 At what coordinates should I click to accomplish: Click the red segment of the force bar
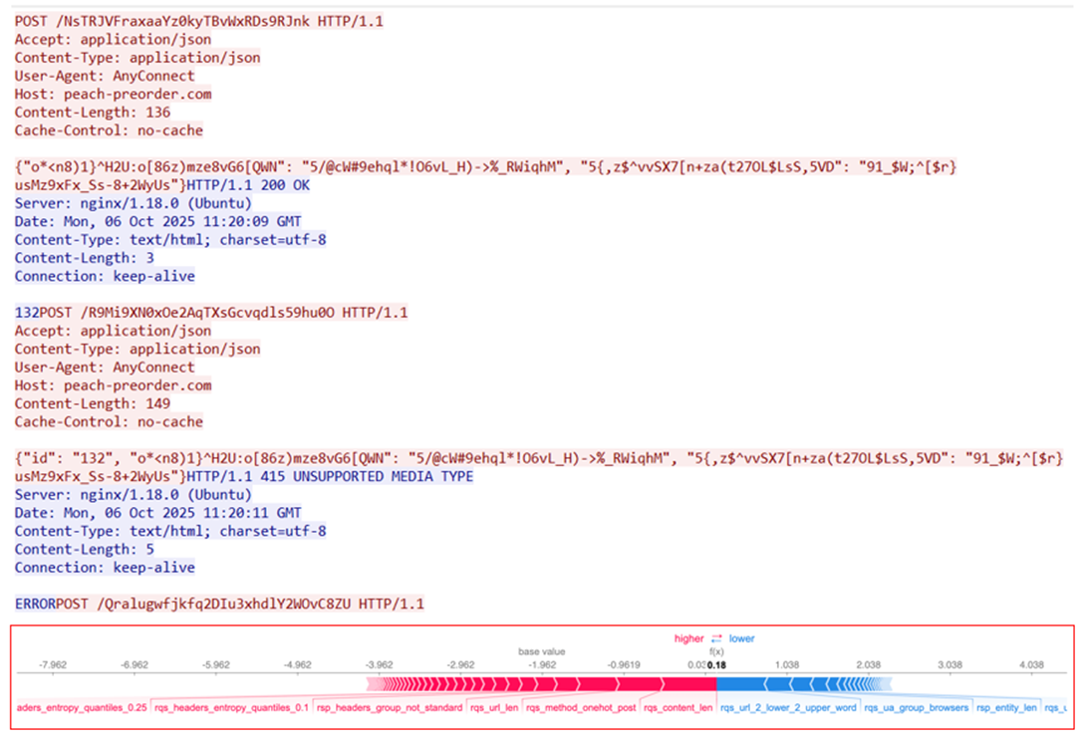click(x=542, y=684)
